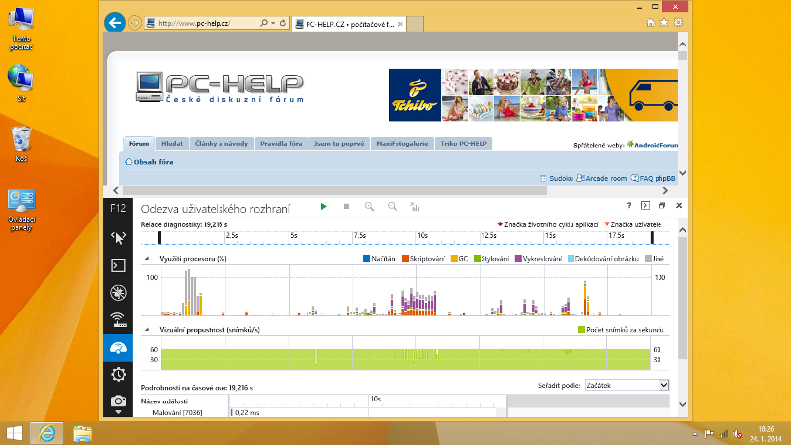Open the Profiler tool with clock icon
This screenshot has width=791, height=445.
click(118, 374)
